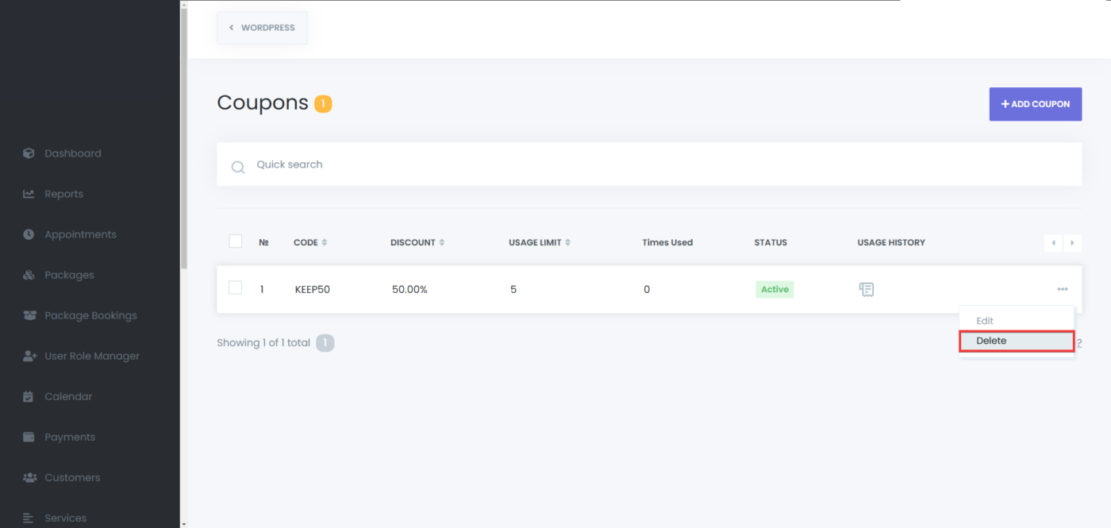View usage history icon for KEEP50
Screen dimensions: 1111x528
(x=866, y=290)
